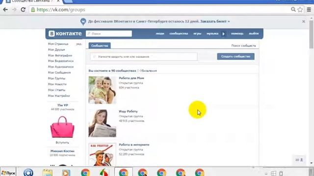
Task: Open 'Мои Видеозаписи' in the sidebar
Action: point(61,61)
